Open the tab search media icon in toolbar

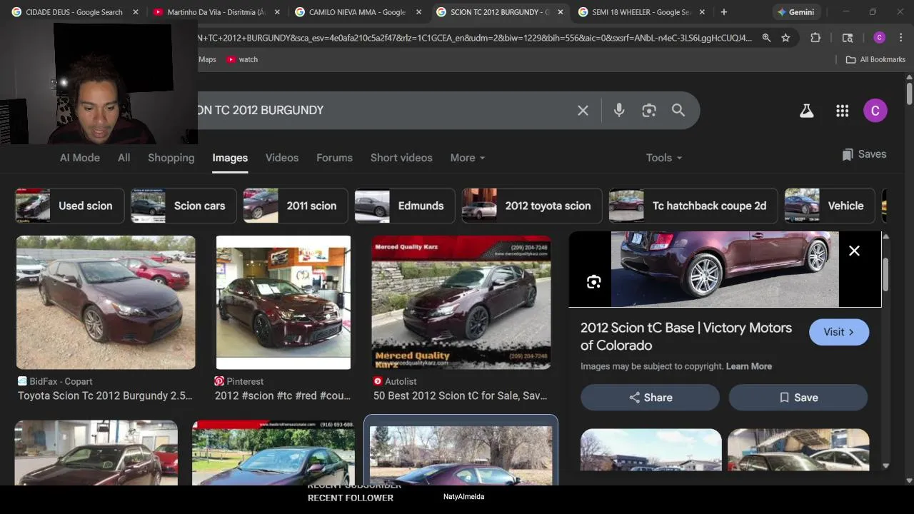(848, 38)
